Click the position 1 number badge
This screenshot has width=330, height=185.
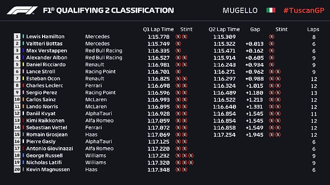(18, 37)
